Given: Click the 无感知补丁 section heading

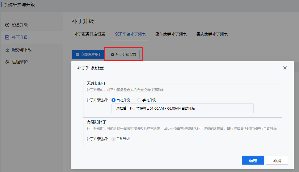Looking at the screenshot, I should 96,83.
